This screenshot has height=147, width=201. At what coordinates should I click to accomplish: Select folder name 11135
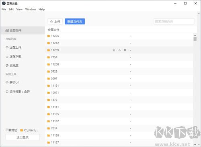[55, 114]
